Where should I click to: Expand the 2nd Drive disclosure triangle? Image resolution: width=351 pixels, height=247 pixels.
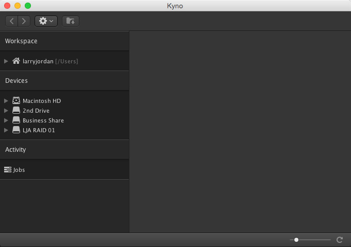6,111
